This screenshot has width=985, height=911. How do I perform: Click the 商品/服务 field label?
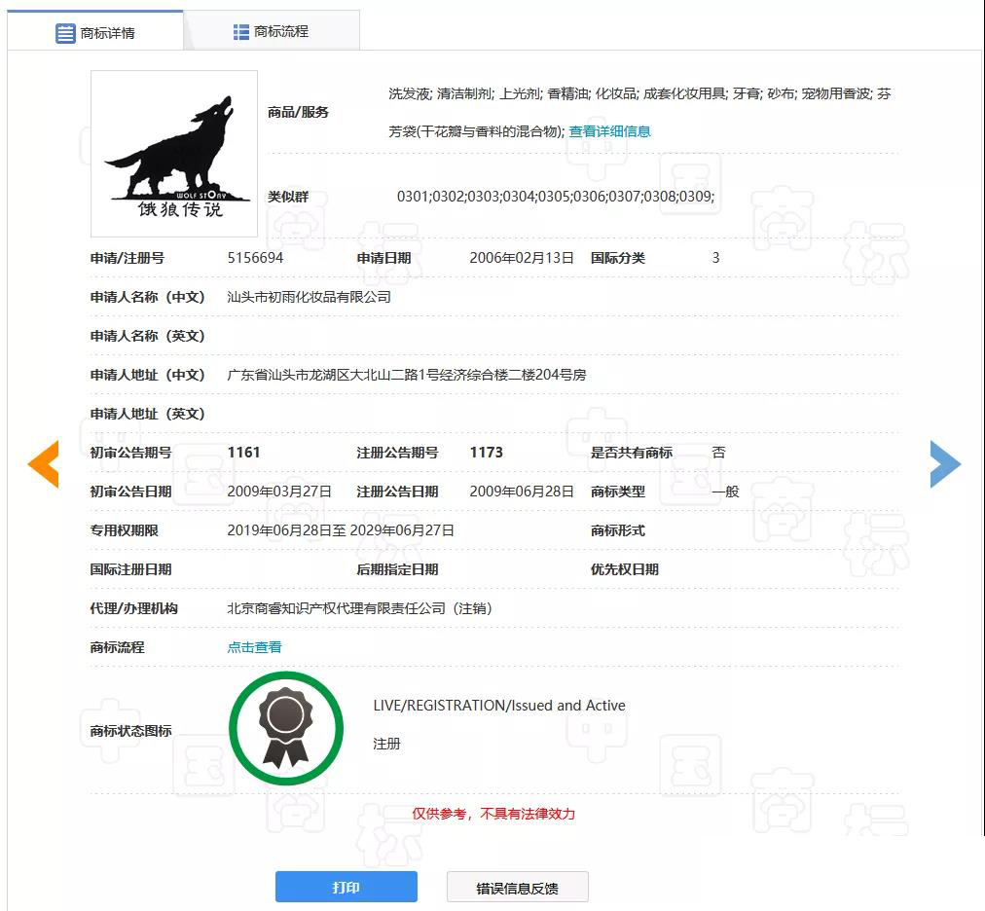298,113
